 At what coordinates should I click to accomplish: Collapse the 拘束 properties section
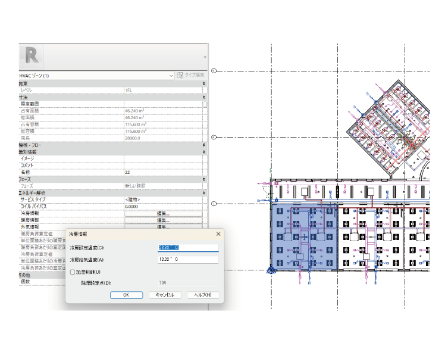[204, 84]
